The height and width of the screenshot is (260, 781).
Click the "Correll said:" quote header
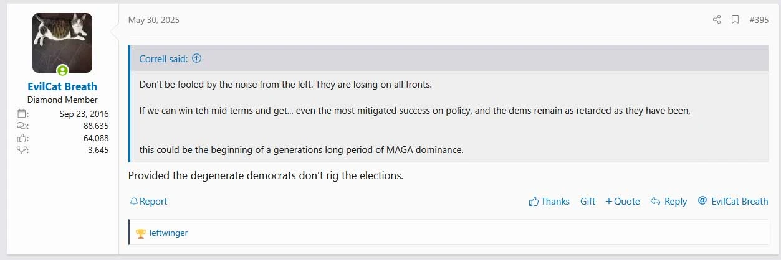click(163, 58)
